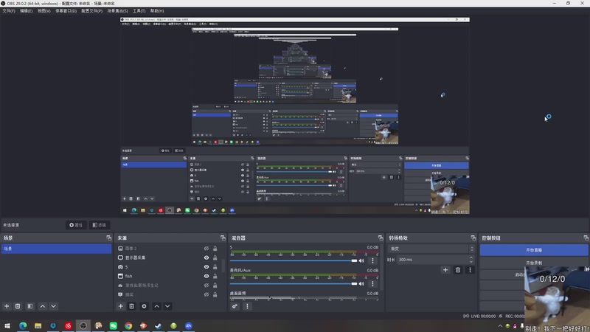Click window icon of fish source

120,276
